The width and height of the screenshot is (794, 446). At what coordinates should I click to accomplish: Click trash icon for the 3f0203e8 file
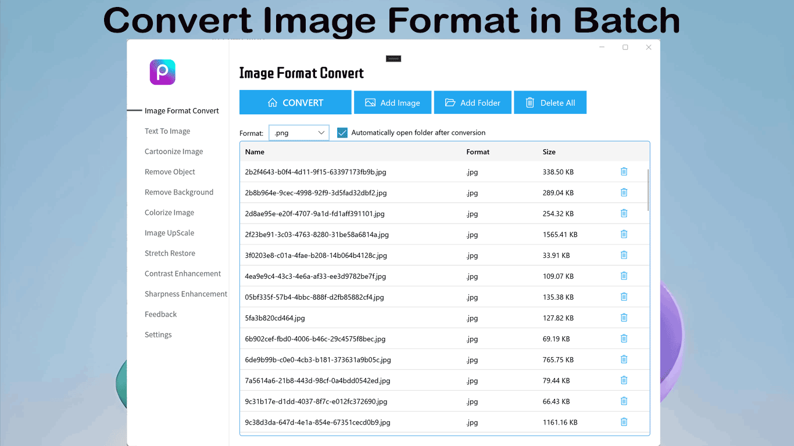click(x=624, y=255)
